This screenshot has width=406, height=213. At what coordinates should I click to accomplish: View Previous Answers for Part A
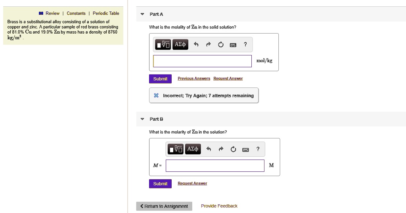click(194, 78)
